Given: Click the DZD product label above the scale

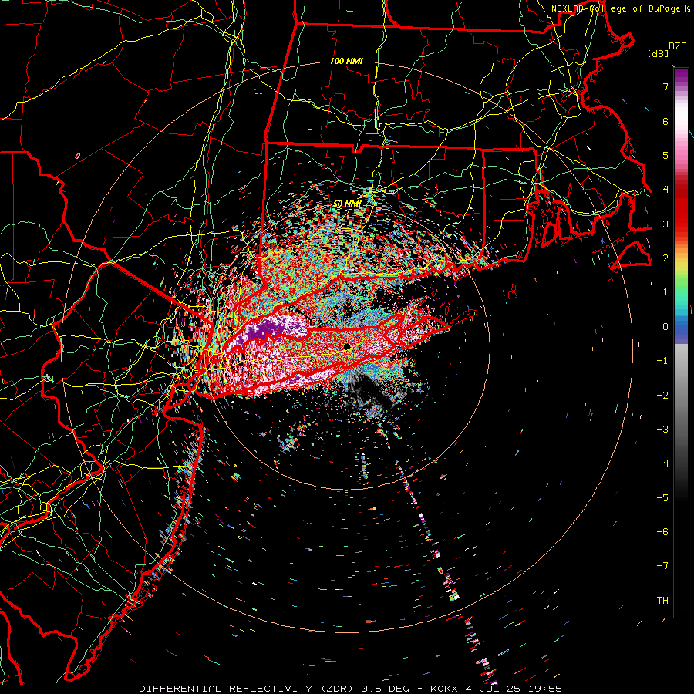Looking at the screenshot, I should tap(677, 46).
